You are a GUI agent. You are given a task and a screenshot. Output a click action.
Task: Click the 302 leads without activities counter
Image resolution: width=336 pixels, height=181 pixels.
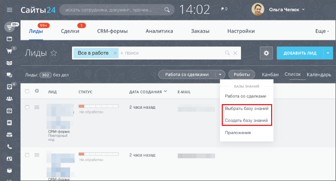[x=46, y=75]
